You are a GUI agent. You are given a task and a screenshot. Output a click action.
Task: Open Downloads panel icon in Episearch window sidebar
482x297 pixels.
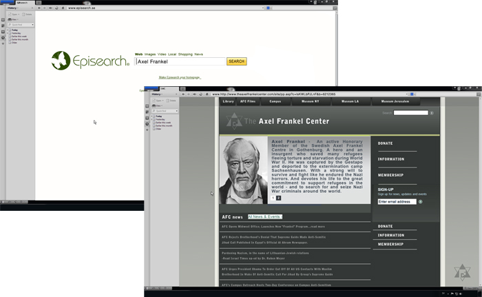point(3,32)
